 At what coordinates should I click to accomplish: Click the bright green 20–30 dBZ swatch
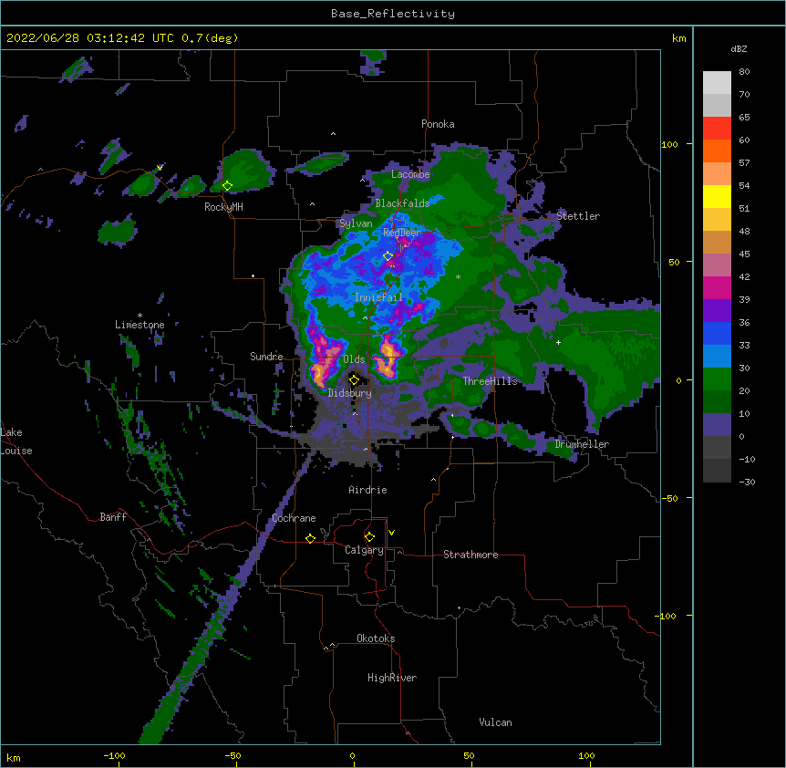[717, 379]
